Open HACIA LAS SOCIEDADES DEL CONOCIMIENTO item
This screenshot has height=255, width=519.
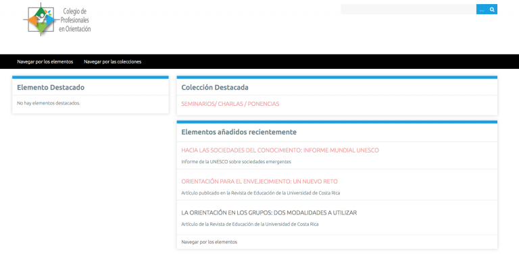pyautogui.click(x=280, y=150)
